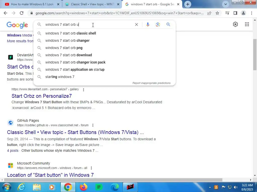257x192 pixels.
Task: Click the GitHub Pages globe favicon
Action: point(11,122)
